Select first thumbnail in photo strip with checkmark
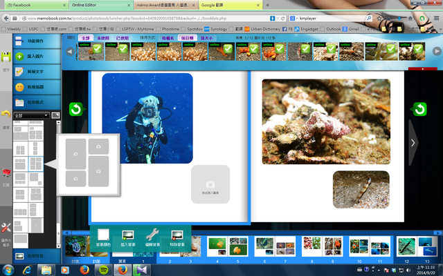Screen dimensions: 443x276 (x=91, y=51)
